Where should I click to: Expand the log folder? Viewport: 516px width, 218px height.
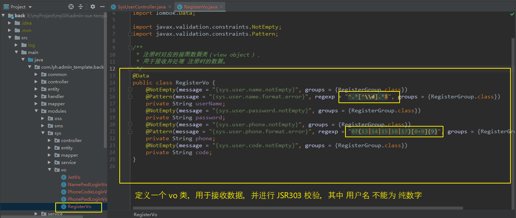coord(17,45)
